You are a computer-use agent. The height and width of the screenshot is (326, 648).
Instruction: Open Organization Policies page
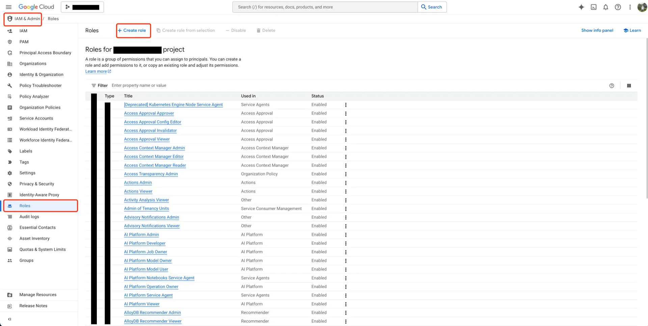[x=39, y=107]
